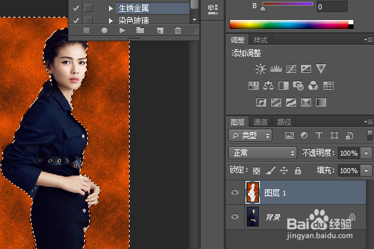Expand the 染色玻璃 action
374x249 pixels.
tap(110, 21)
